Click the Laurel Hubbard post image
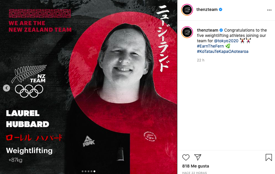This screenshot has height=174, width=275. click(x=89, y=87)
